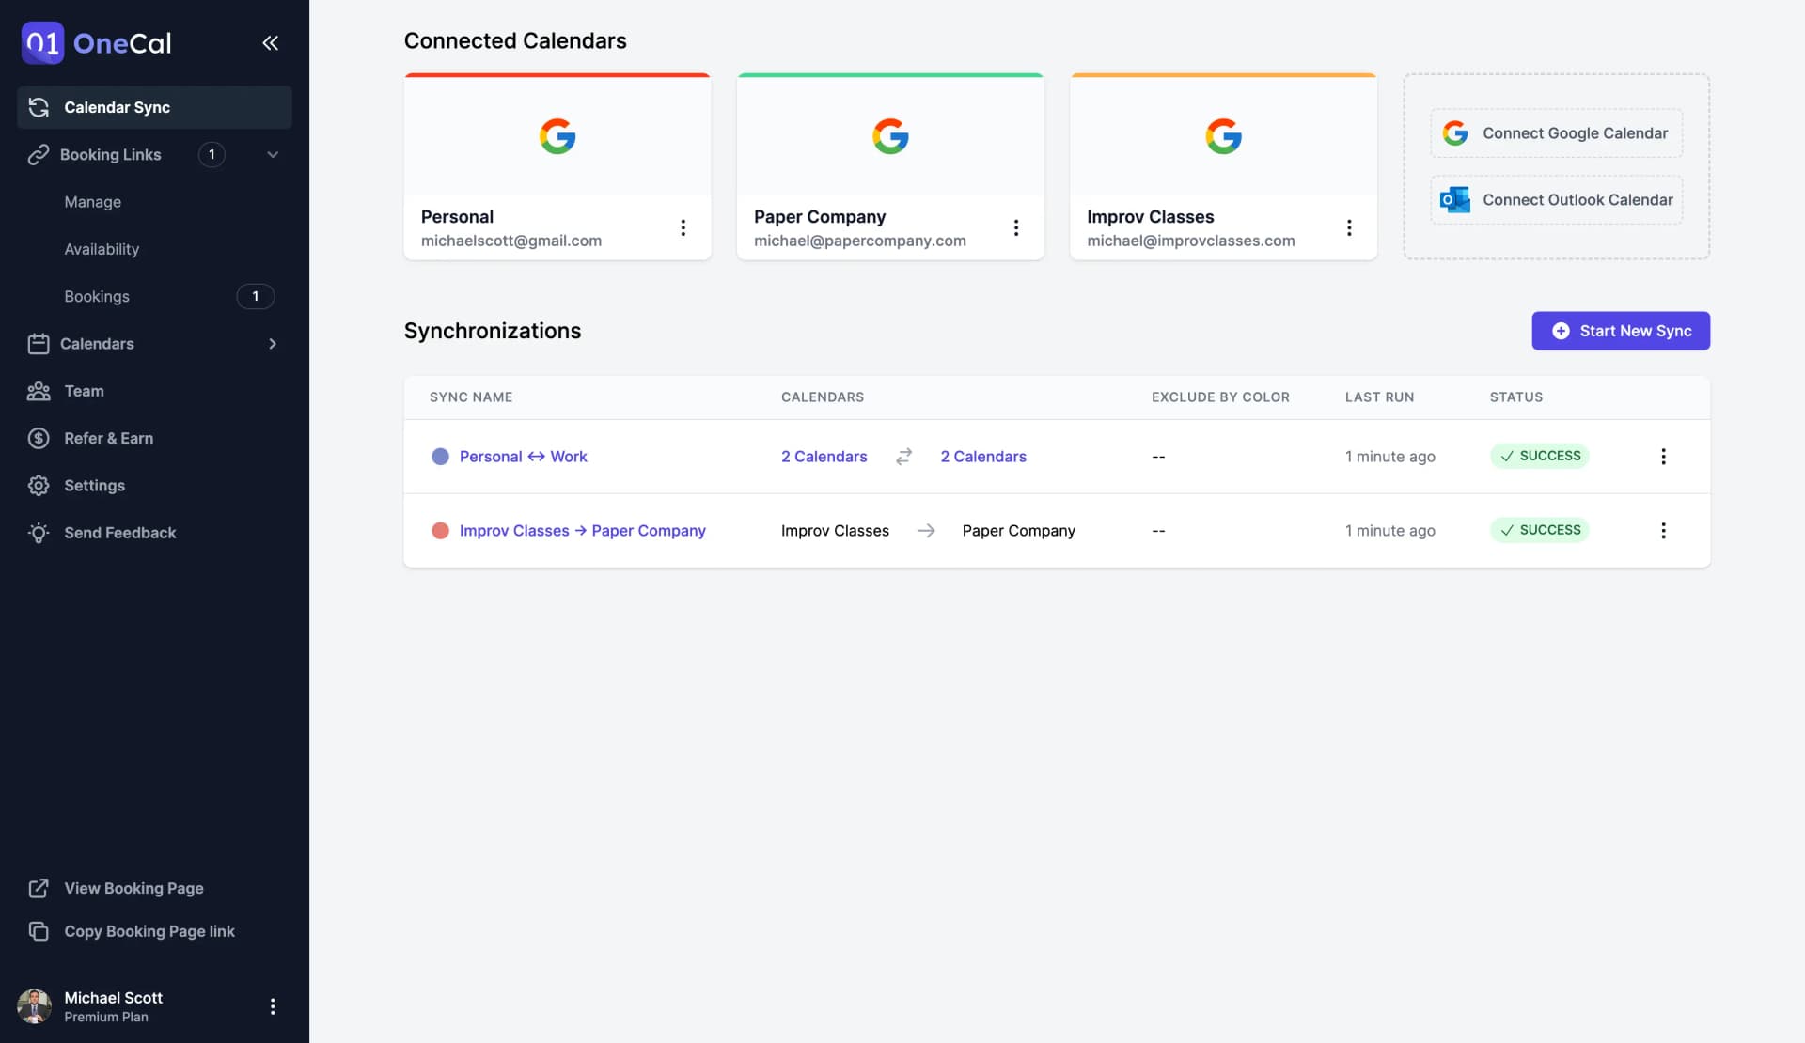Open Michael Scott account options menu
This screenshot has height=1043, width=1805.
(273, 1006)
